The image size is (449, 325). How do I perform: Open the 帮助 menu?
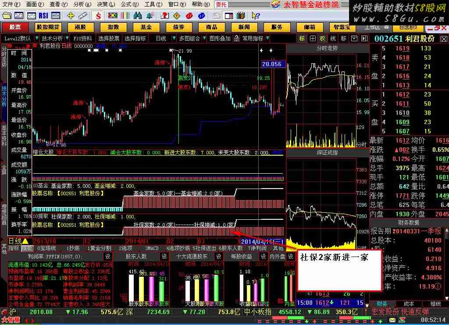point(200,4)
